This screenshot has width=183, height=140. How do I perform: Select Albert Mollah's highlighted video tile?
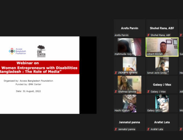point(162,47)
